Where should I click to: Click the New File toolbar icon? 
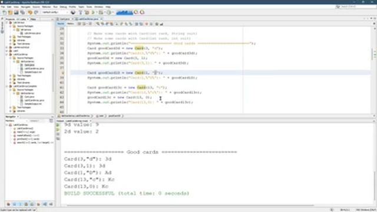coord(4,12)
